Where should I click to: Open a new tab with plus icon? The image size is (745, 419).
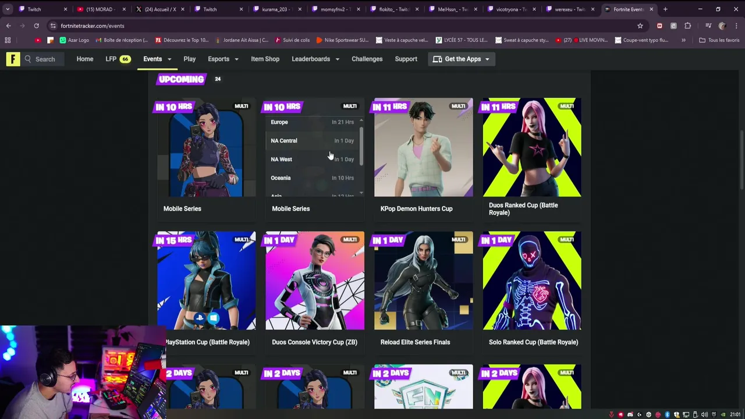665,9
